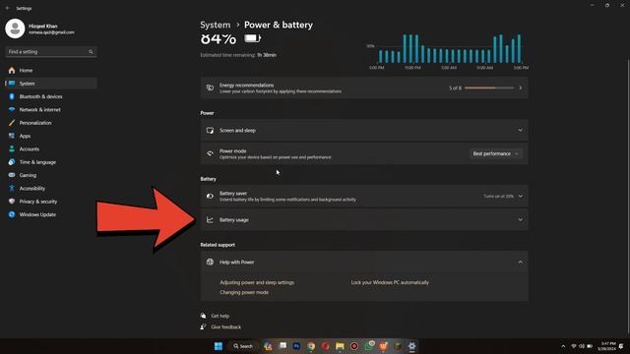Image resolution: width=630 pixels, height=354 pixels.
Task: Open Time & language settings
Action: point(37,162)
